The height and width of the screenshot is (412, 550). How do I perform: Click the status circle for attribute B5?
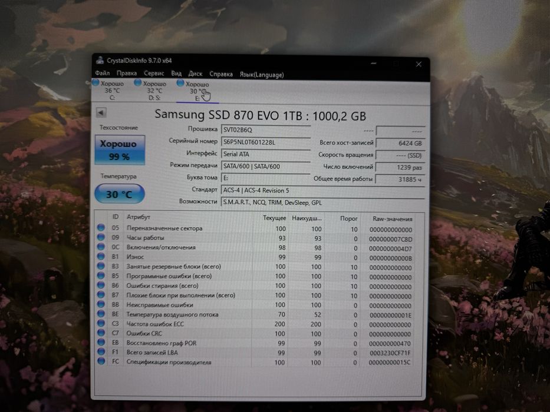point(101,275)
